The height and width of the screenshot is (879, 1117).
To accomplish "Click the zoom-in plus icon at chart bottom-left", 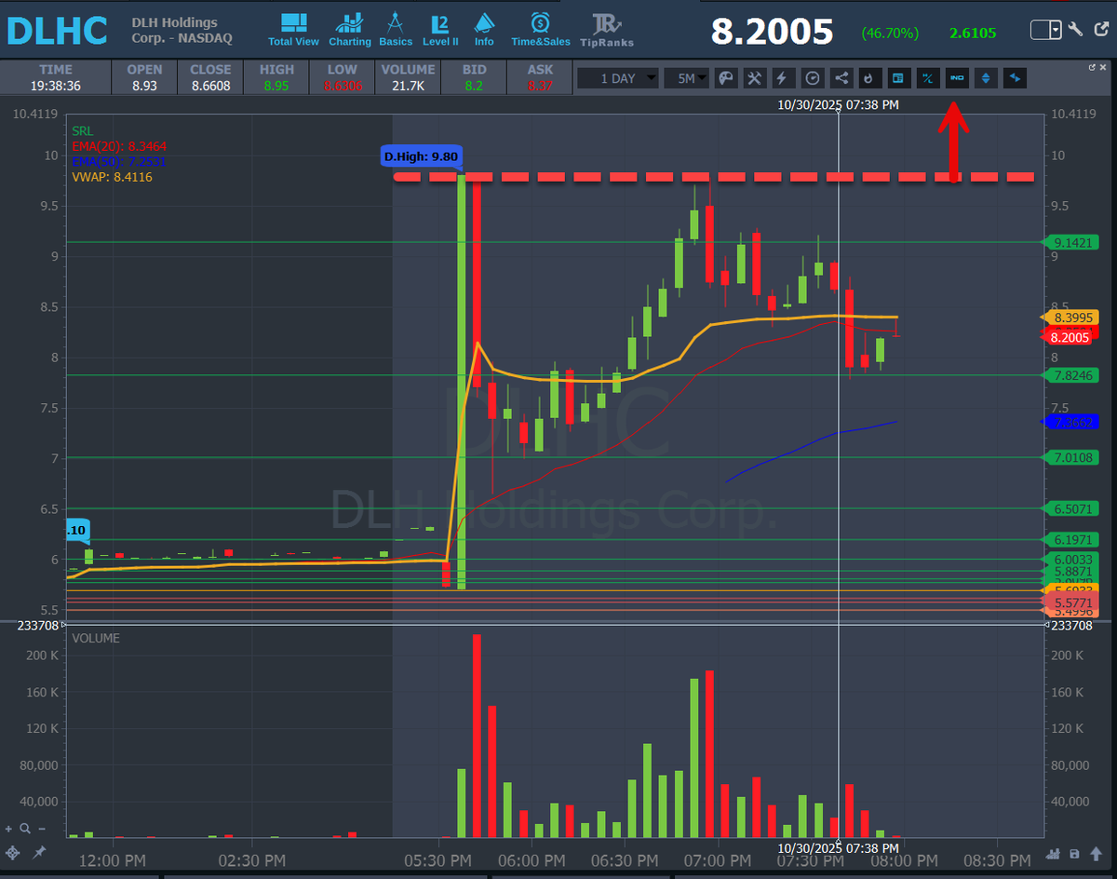I will 8,829.
